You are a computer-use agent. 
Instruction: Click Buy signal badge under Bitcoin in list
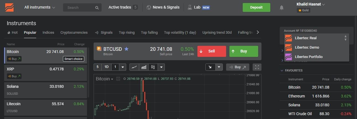tap(14, 59)
